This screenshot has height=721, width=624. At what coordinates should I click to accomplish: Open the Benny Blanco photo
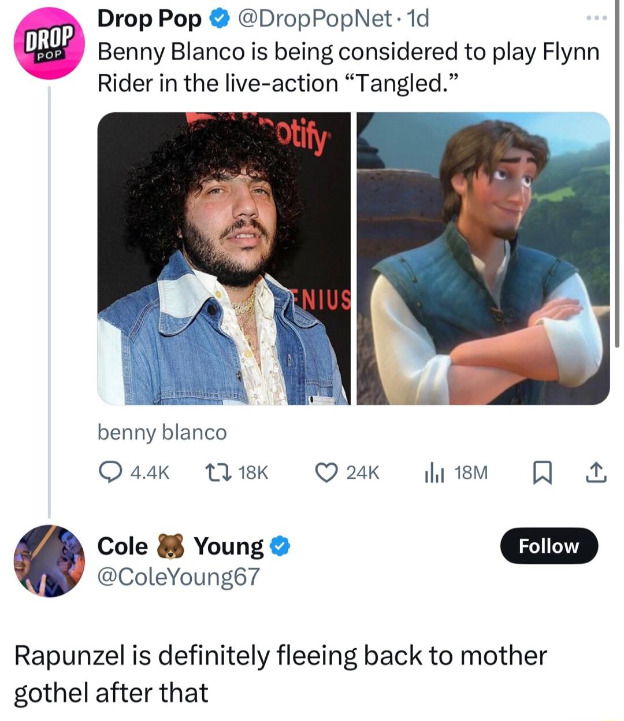click(x=224, y=258)
